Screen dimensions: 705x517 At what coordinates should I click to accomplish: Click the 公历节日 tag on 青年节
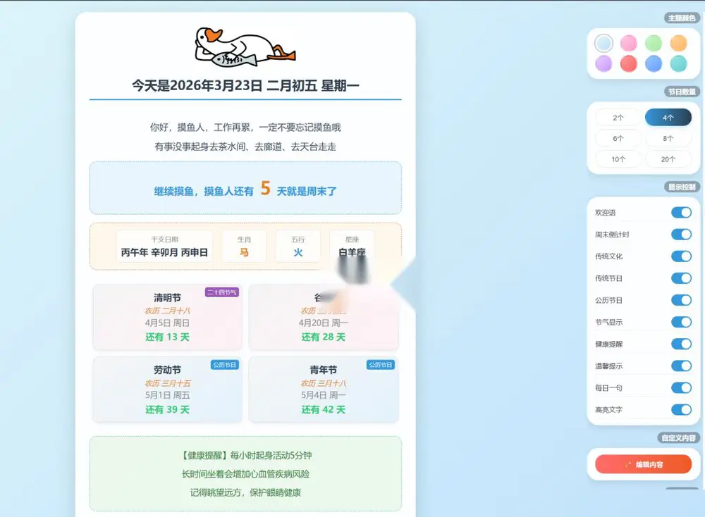point(381,365)
